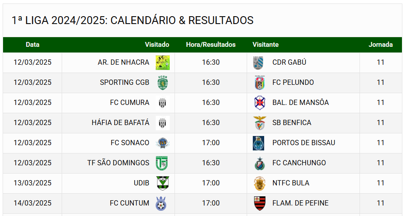Click the Jornada column header
This screenshot has height=216, width=405.
(x=381, y=45)
